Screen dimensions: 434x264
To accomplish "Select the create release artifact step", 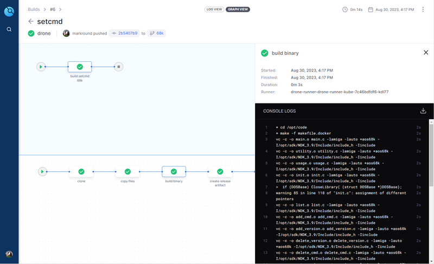I will pos(220,172).
